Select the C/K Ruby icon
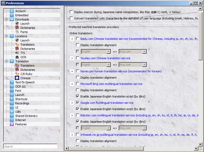The image size is (204, 152). click(x=17, y=74)
